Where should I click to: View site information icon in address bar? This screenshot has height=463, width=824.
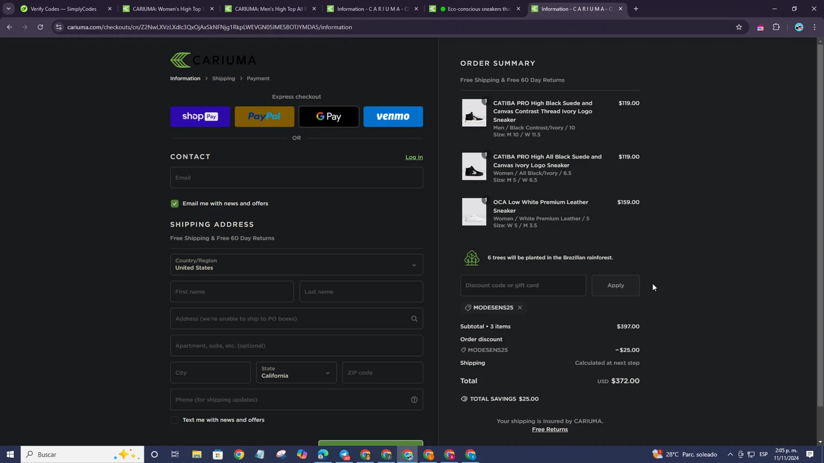[59, 27]
